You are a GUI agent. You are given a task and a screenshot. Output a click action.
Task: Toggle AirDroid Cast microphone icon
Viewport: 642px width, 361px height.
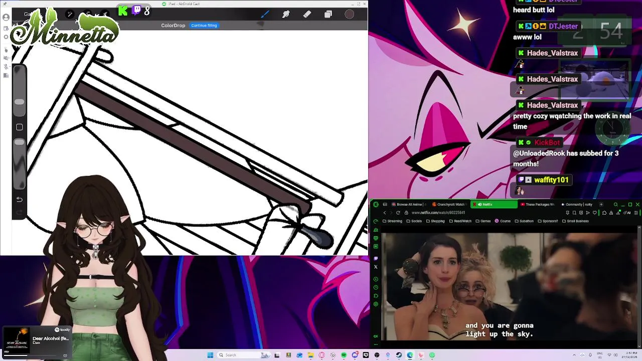(x=6, y=67)
